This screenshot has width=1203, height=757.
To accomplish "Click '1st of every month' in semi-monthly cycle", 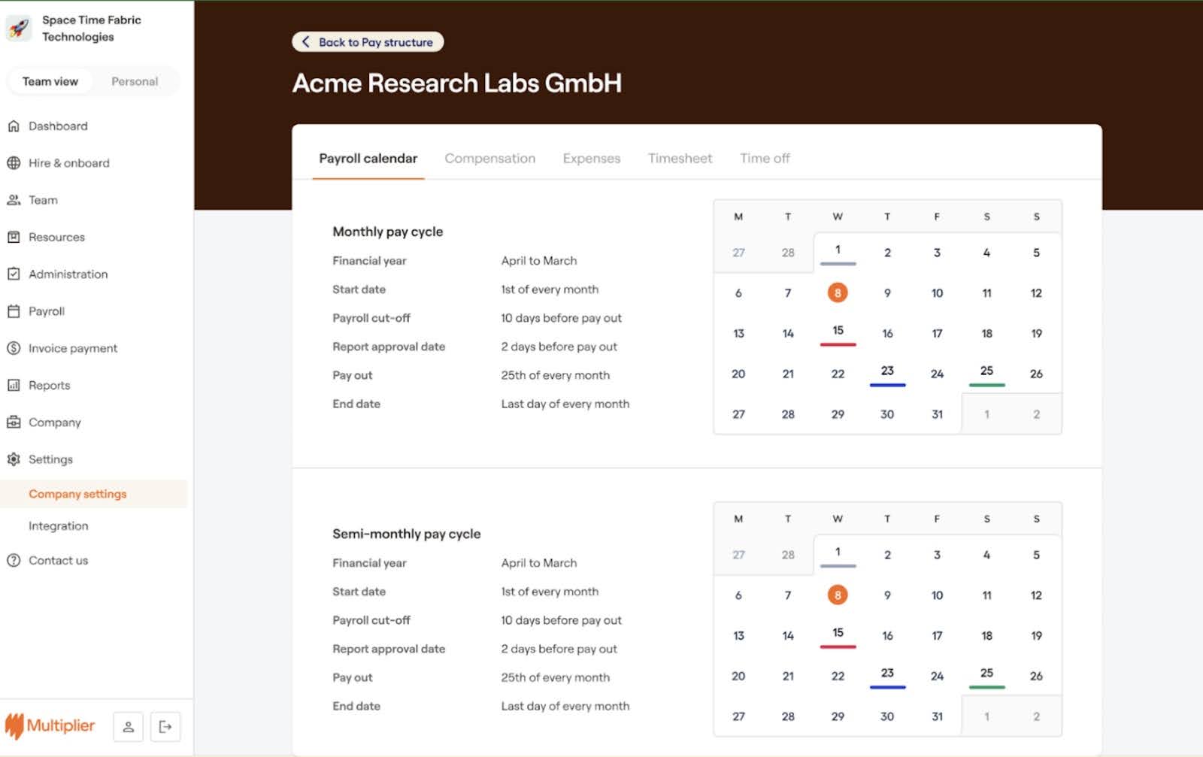I will pyautogui.click(x=550, y=592).
